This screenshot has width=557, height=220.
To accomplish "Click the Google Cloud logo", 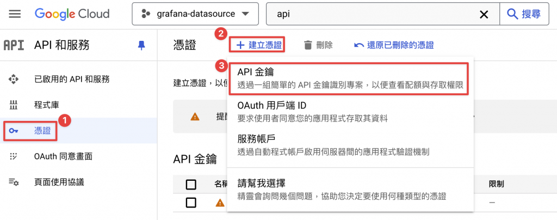I will tap(72, 14).
